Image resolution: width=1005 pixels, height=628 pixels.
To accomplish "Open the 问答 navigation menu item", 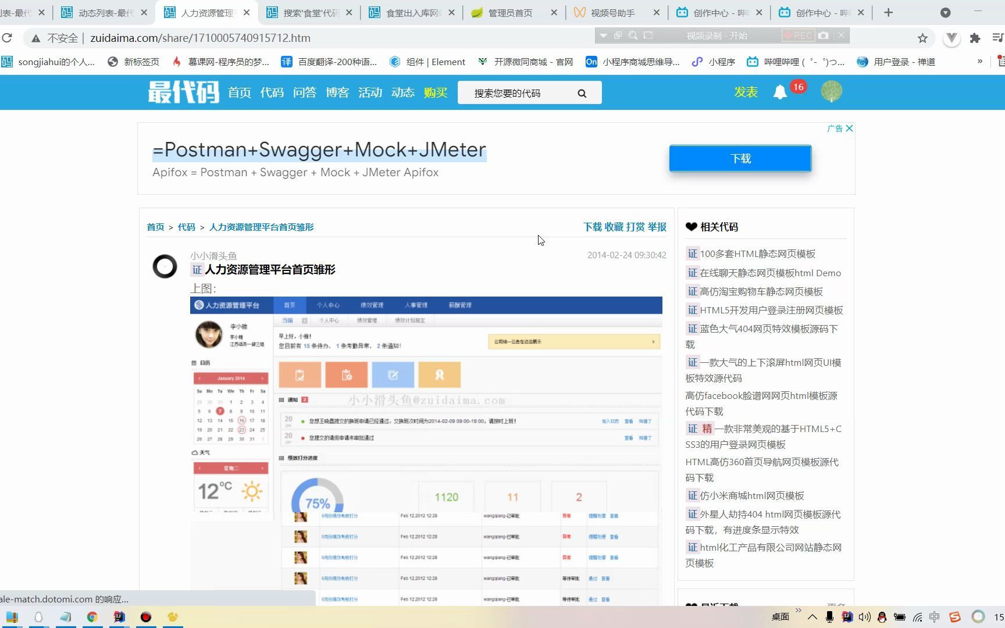I will (x=304, y=92).
